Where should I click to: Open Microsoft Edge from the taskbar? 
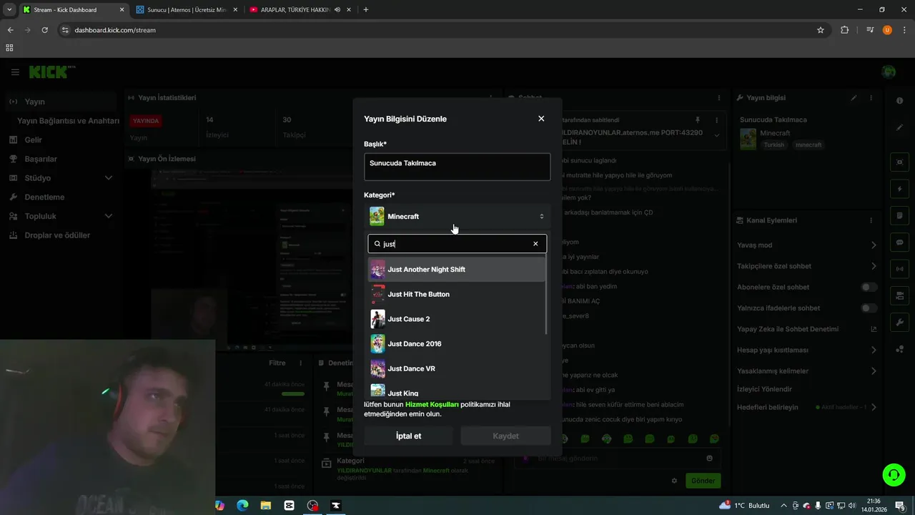242,505
